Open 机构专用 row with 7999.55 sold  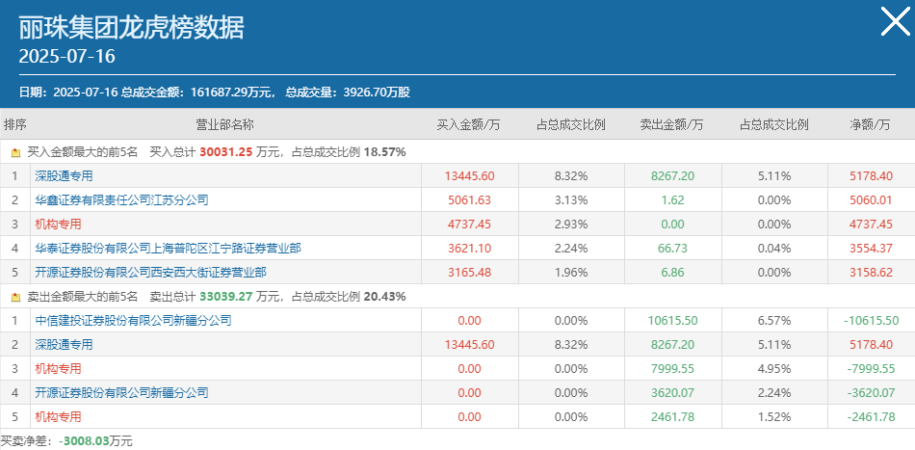point(58,369)
